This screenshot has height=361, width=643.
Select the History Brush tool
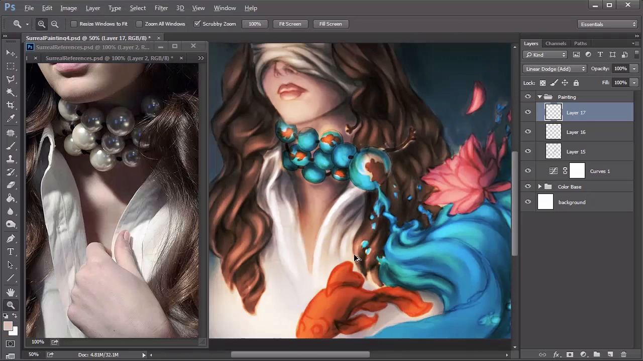[x=11, y=172]
